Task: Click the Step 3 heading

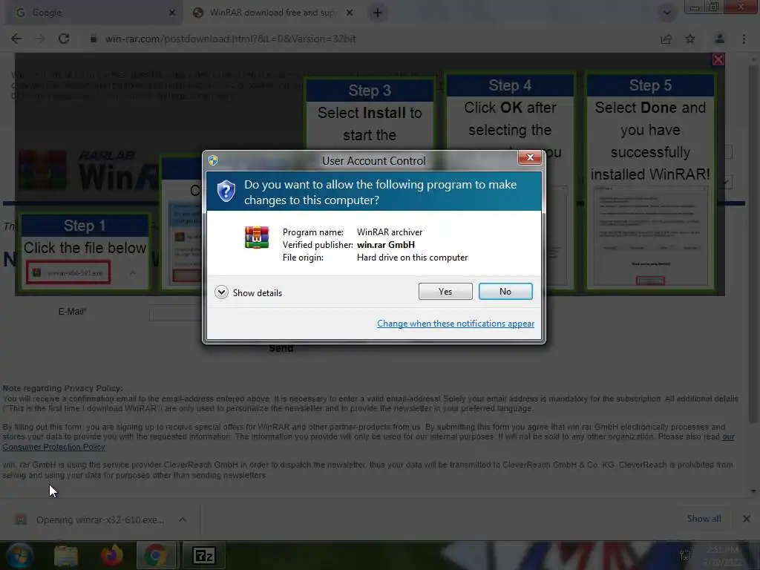Action: [x=370, y=91]
